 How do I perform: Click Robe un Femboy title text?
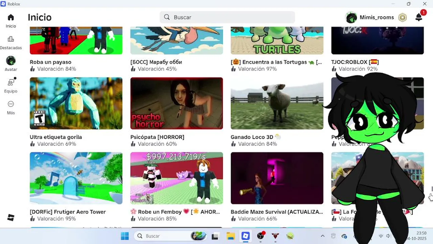tap(175, 212)
